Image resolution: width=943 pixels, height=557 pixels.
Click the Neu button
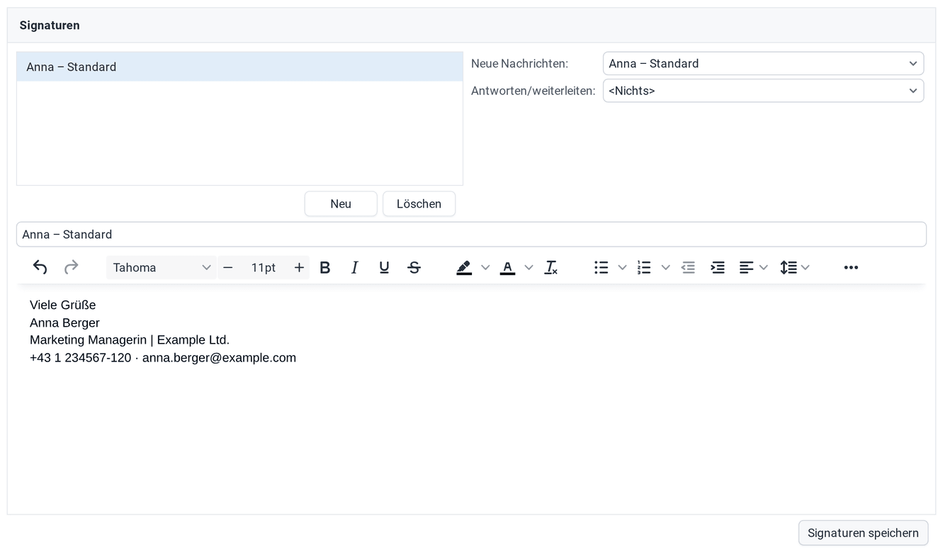(x=341, y=203)
